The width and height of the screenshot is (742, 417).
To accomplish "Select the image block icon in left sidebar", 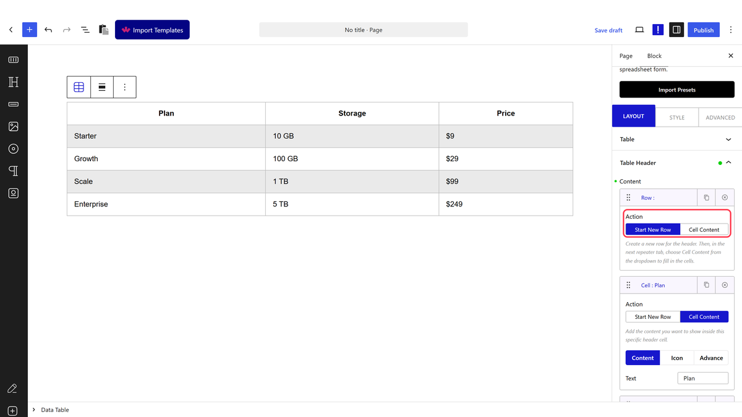I will pyautogui.click(x=14, y=127).
